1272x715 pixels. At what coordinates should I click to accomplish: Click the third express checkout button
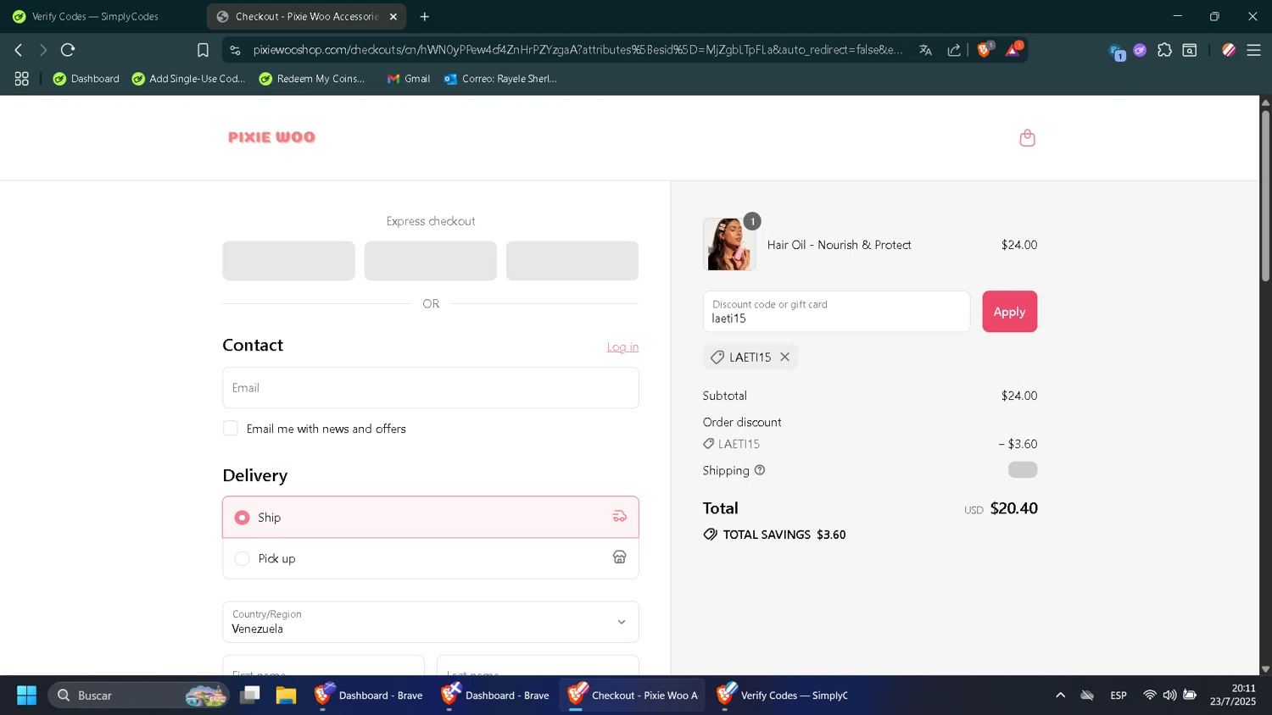572,261
